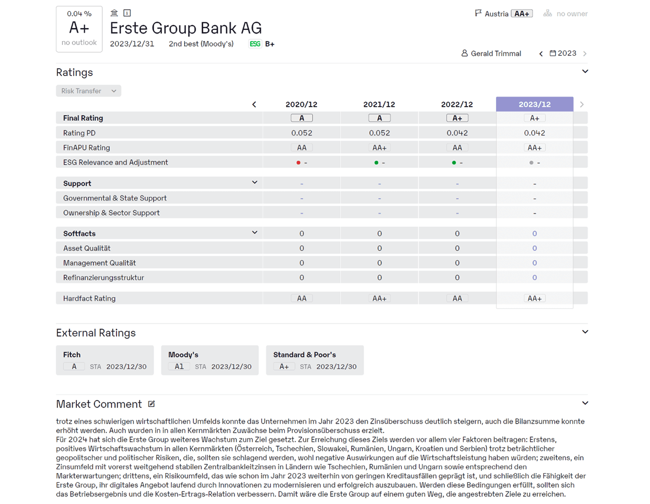Screen dimensions: 650x504
Task: Collapse the Support rows group
Action: pyautogui.click(x=255, y=183)
